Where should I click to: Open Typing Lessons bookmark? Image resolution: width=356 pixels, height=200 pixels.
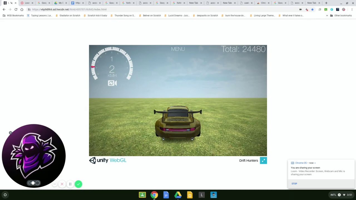(x=39, y=16)
